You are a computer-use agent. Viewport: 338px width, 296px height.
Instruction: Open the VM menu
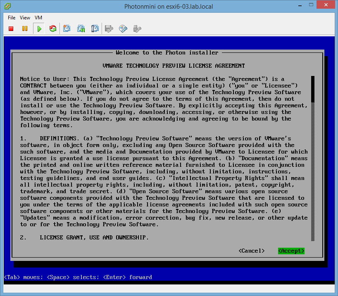click(38, 18)
